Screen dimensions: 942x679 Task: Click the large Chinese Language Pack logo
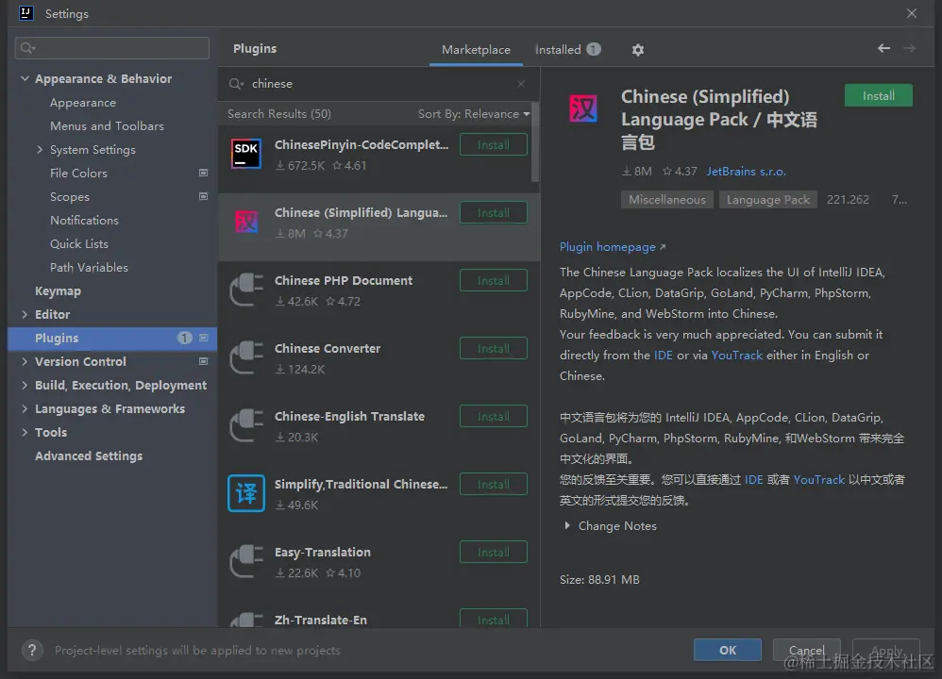(x=582, y=108)
